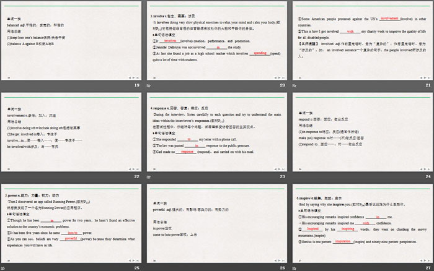434x271 pixels.
Task: Click slide number 23 label
Action: 282,176
